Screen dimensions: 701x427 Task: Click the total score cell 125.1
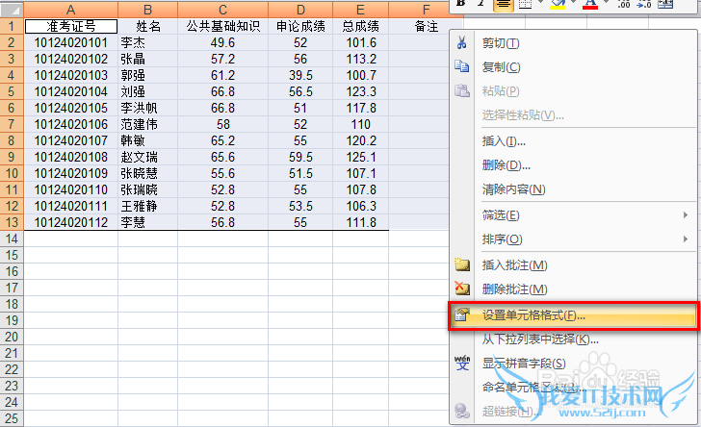click(361, 157)
